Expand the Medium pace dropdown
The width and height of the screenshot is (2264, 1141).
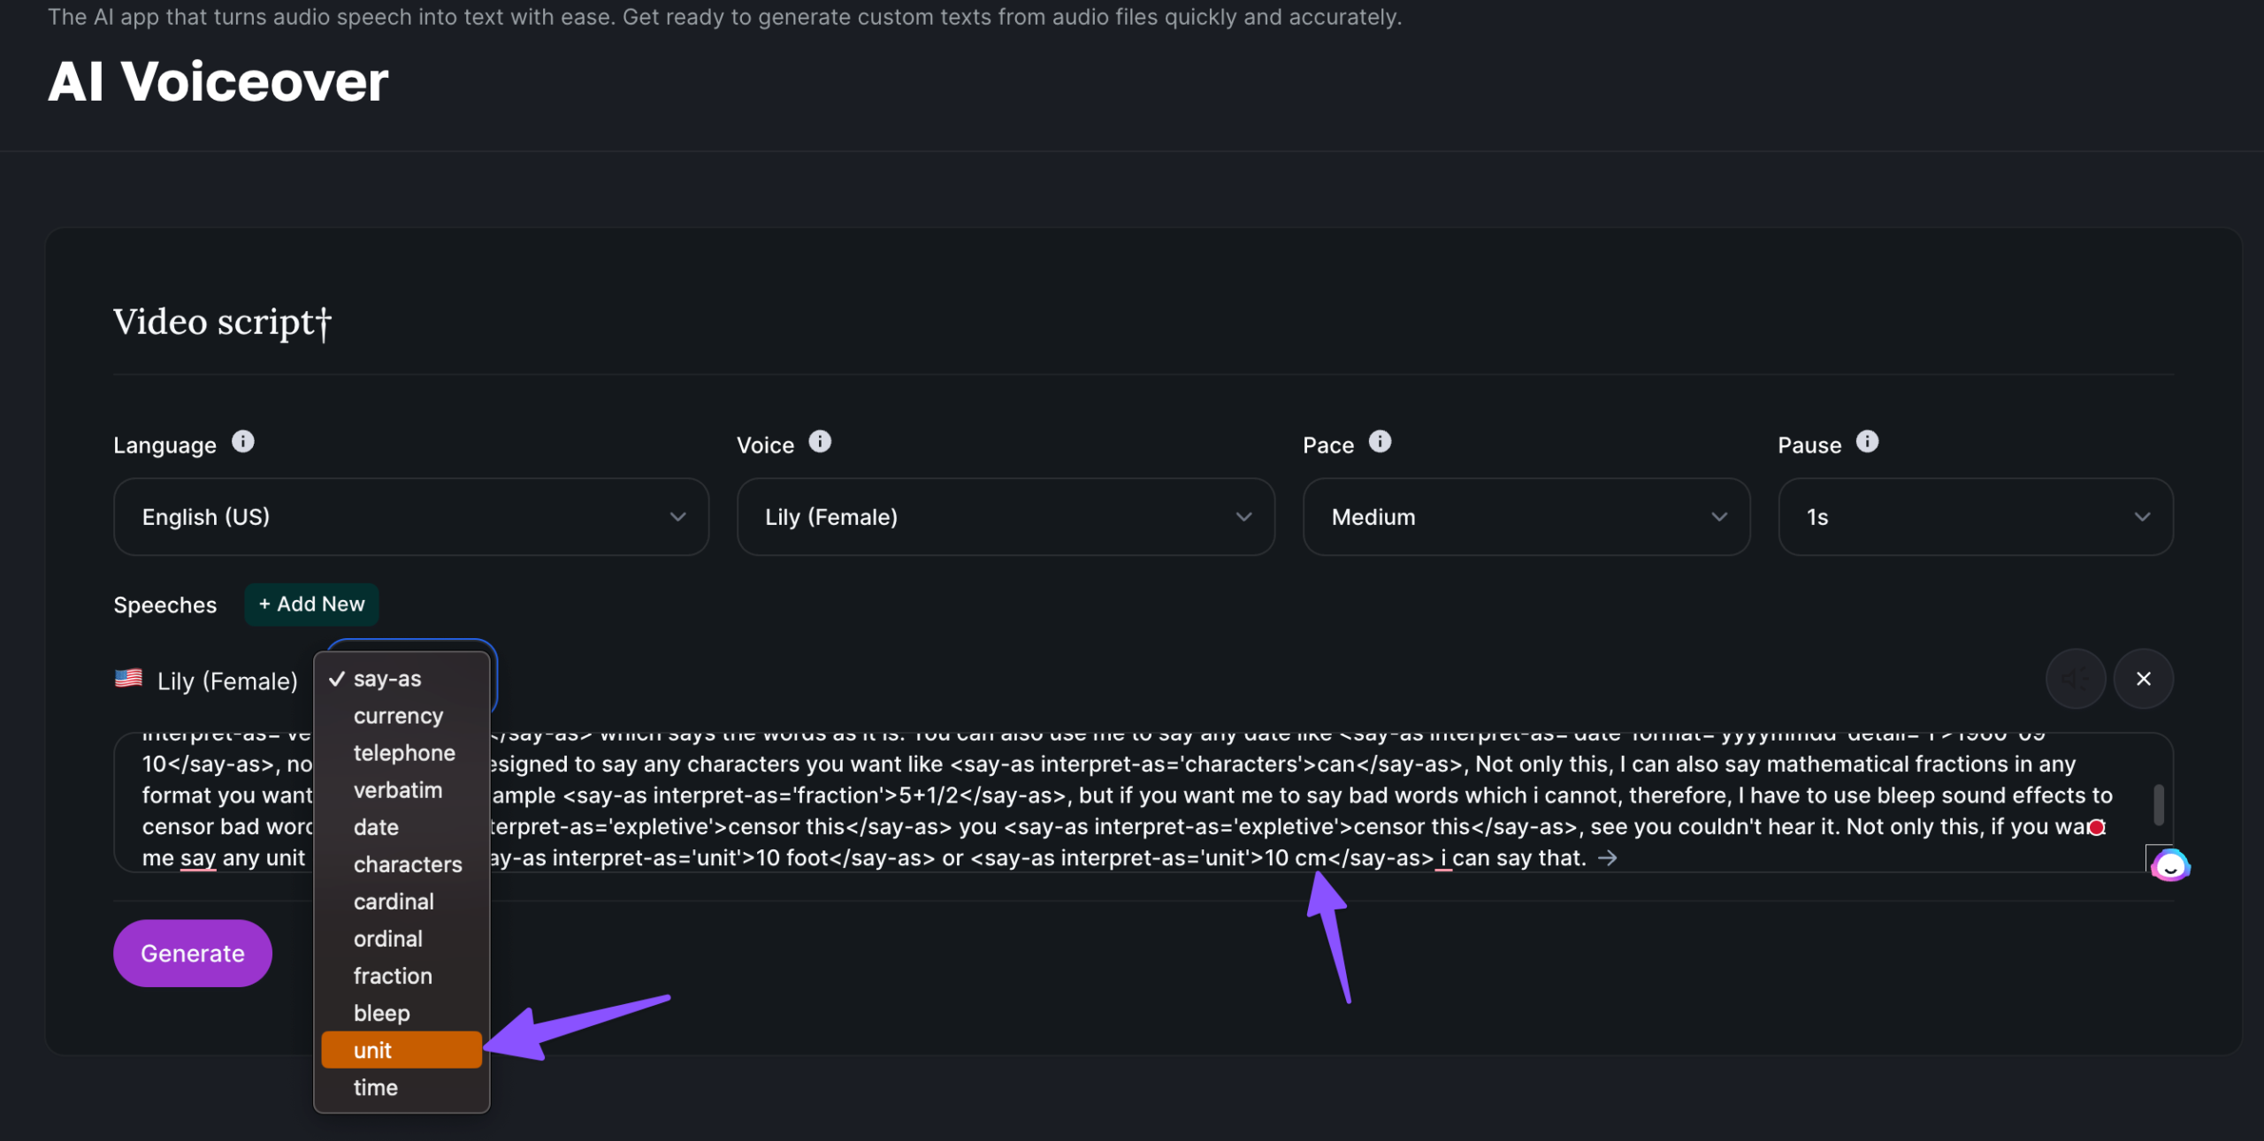1526,517
